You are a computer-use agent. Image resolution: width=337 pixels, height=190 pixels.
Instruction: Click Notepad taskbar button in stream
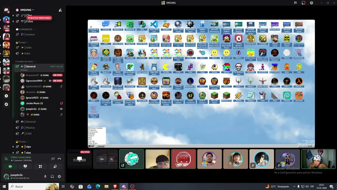point(100,146)
